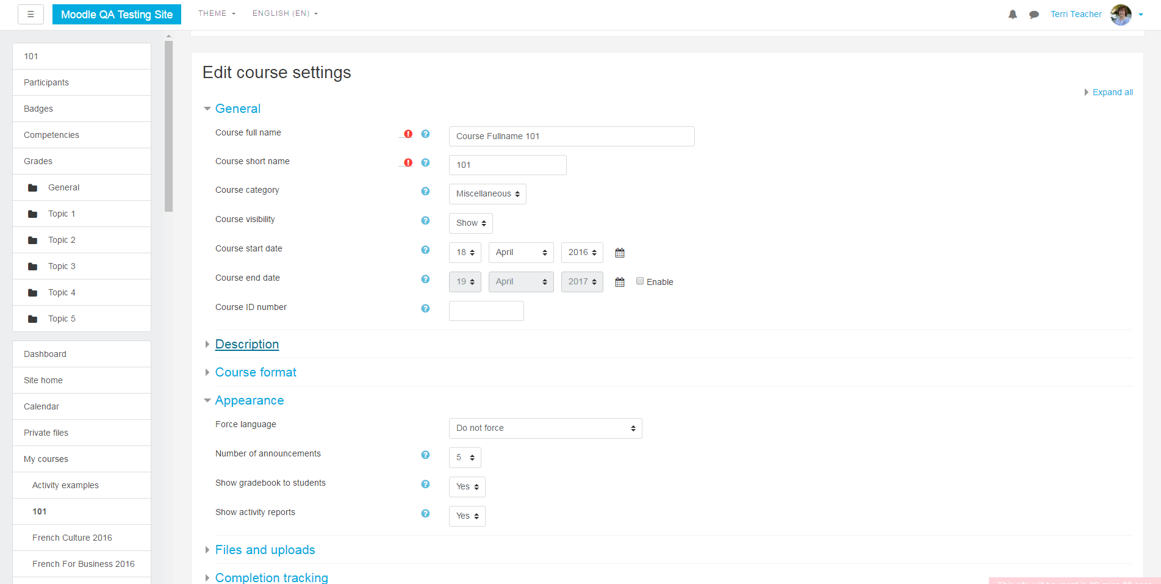Click the folder icon for Topic 2
Screen dimensions: 1161x584
pos(33,240)
